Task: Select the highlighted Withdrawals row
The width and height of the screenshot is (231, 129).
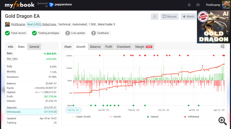Action: tap(31, 112)
